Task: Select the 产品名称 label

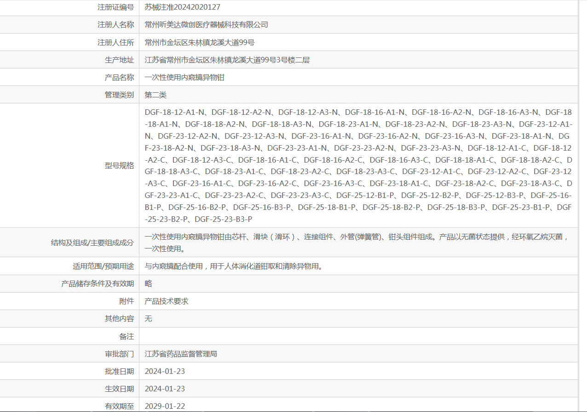Action: pos(119,77)
